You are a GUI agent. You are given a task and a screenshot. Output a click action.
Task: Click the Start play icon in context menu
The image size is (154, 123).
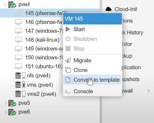(68, 29)
